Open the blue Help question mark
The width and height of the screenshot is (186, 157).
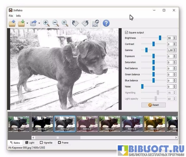click(x=106, y=23)
